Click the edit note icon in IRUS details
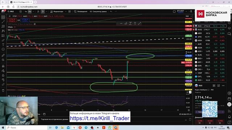This screenshot has width=232, height=130. tap(219, 86)
